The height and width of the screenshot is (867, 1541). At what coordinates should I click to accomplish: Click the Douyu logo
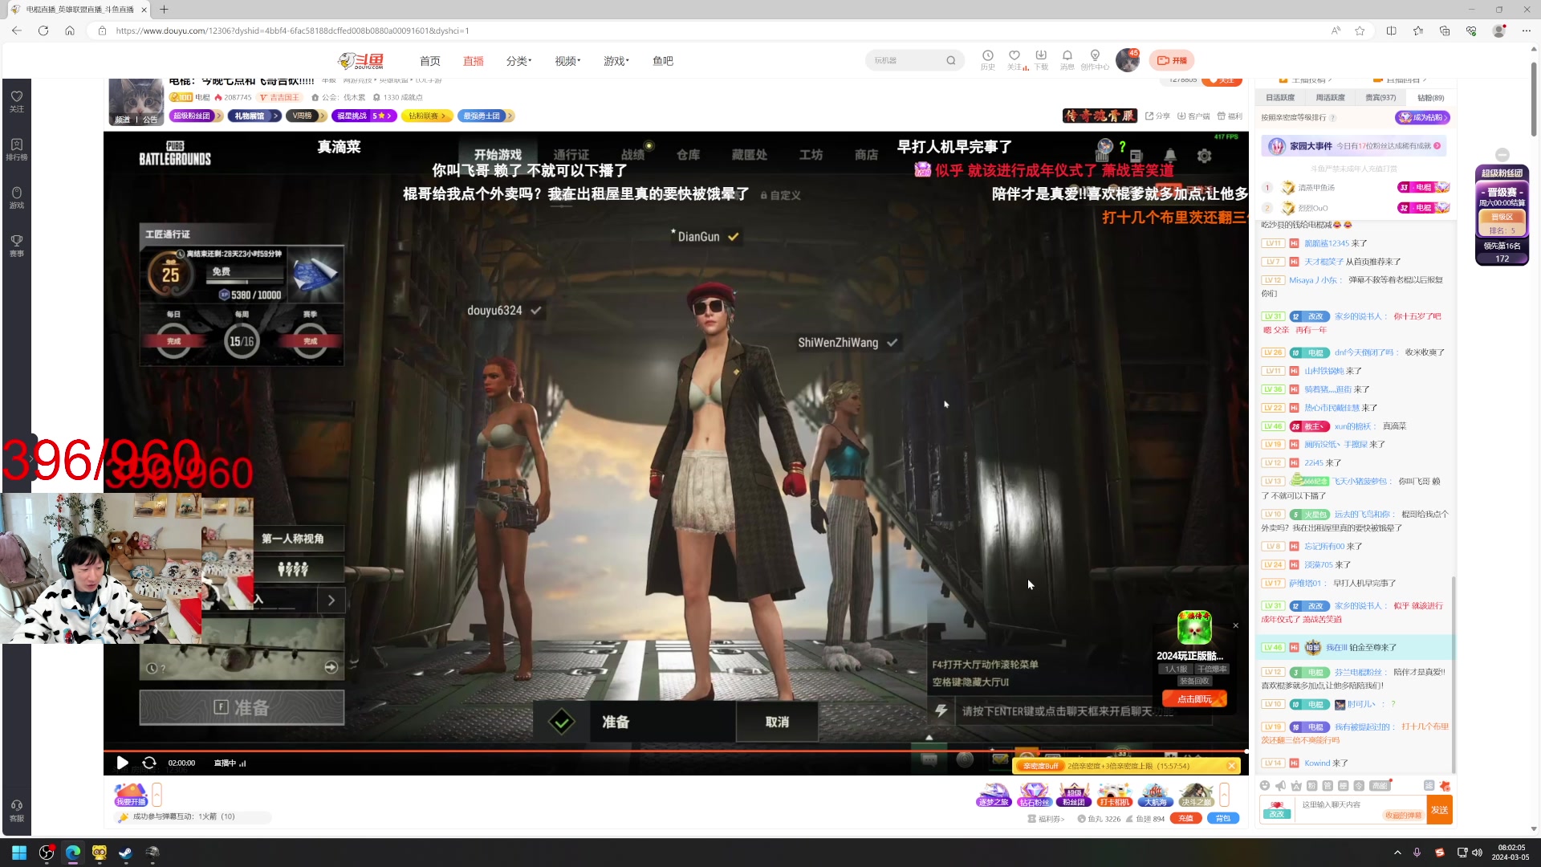[x=360, y=61]
